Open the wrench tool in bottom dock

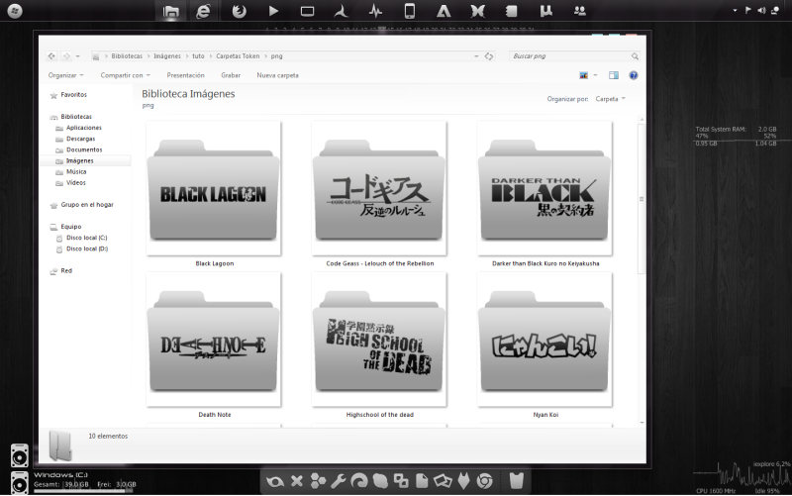click(339, 481)
